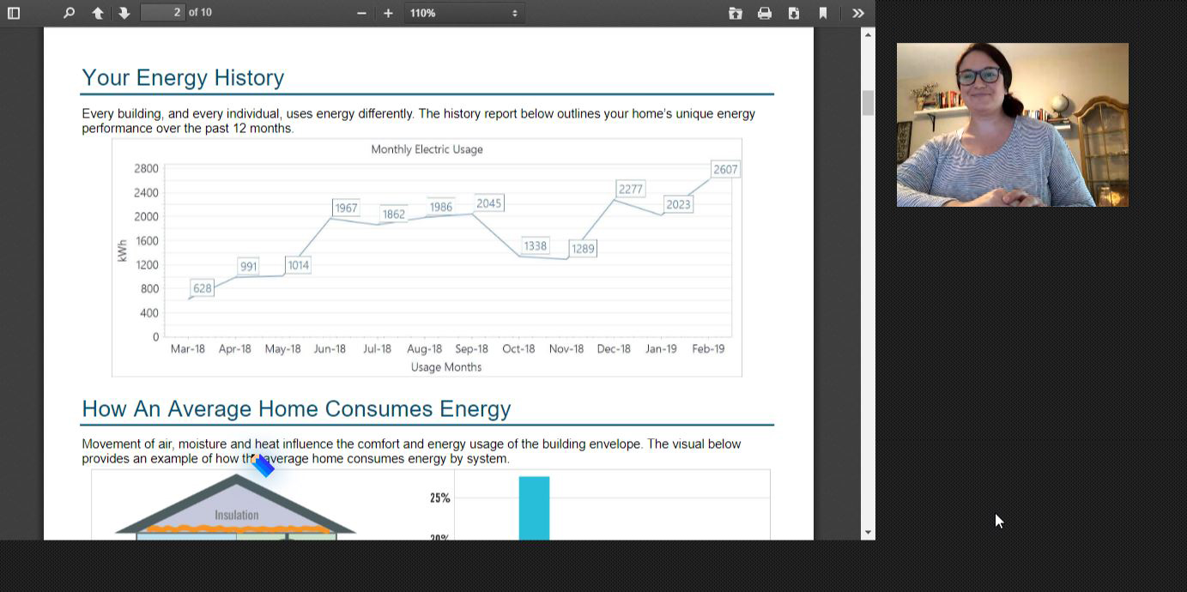The image size is (1187, 592).
Task: Click the 1862 data label
Action: pos(393,214)
